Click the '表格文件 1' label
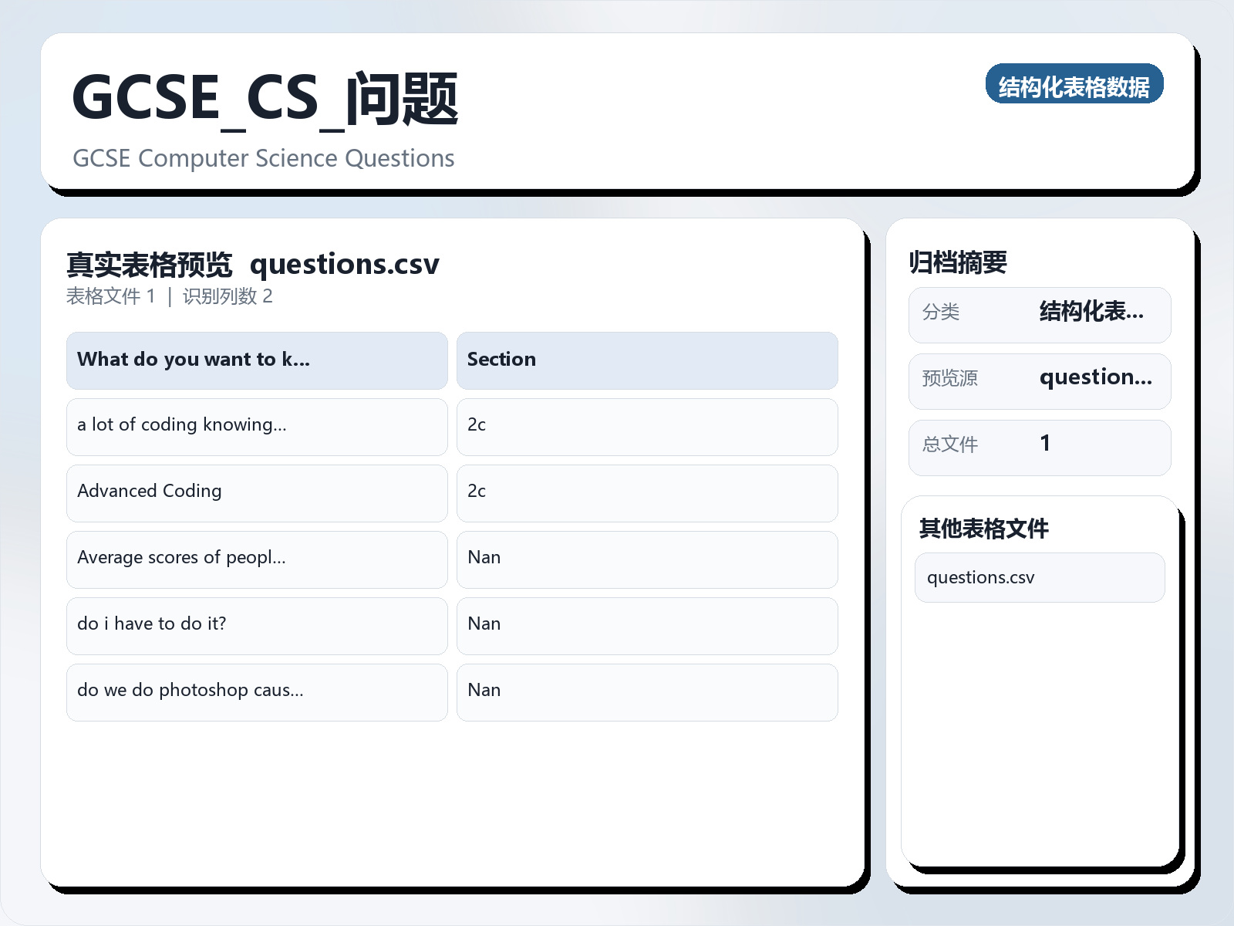1234x926 pixels. pyautogui.click(x=111, y=296)
